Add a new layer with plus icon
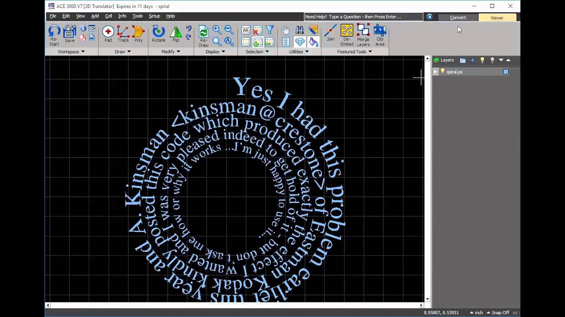Viewport: 565px width, 317px height. [x=472, y=60]
